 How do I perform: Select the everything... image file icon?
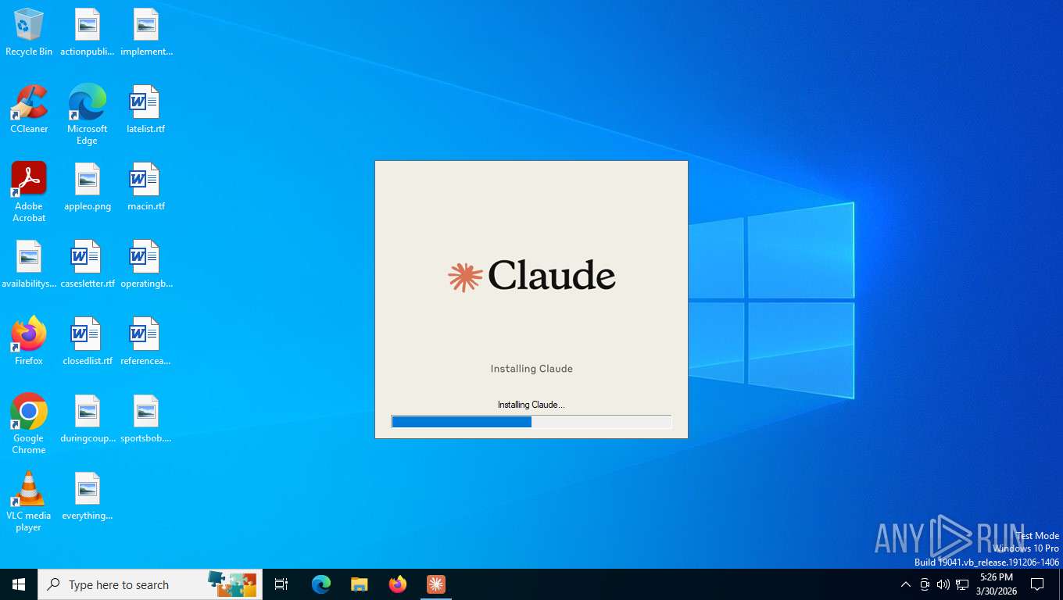(x=88, y=497)
